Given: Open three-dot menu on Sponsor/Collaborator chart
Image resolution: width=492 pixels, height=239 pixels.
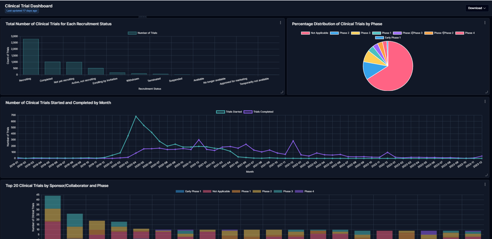Looking at the screenshot, I should coord(486,185).
